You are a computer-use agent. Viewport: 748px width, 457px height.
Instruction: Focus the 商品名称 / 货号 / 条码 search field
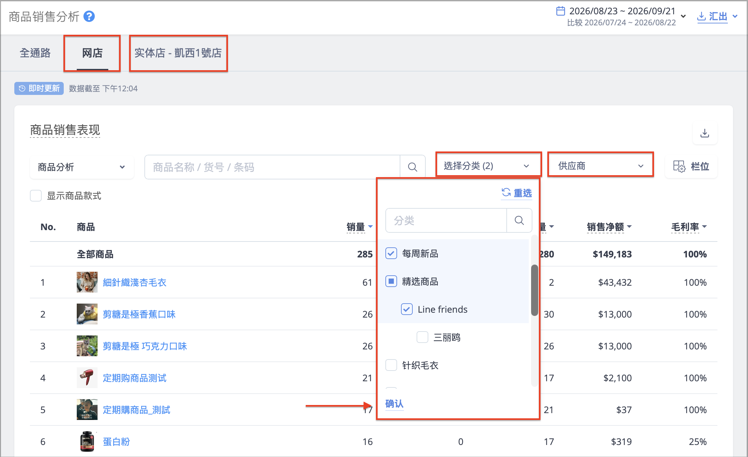point(272,167)
